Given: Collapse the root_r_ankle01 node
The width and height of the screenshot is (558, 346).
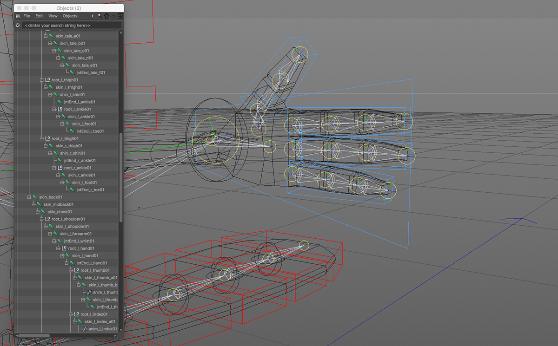Looking at the screenshot, I should coord(54,168).
